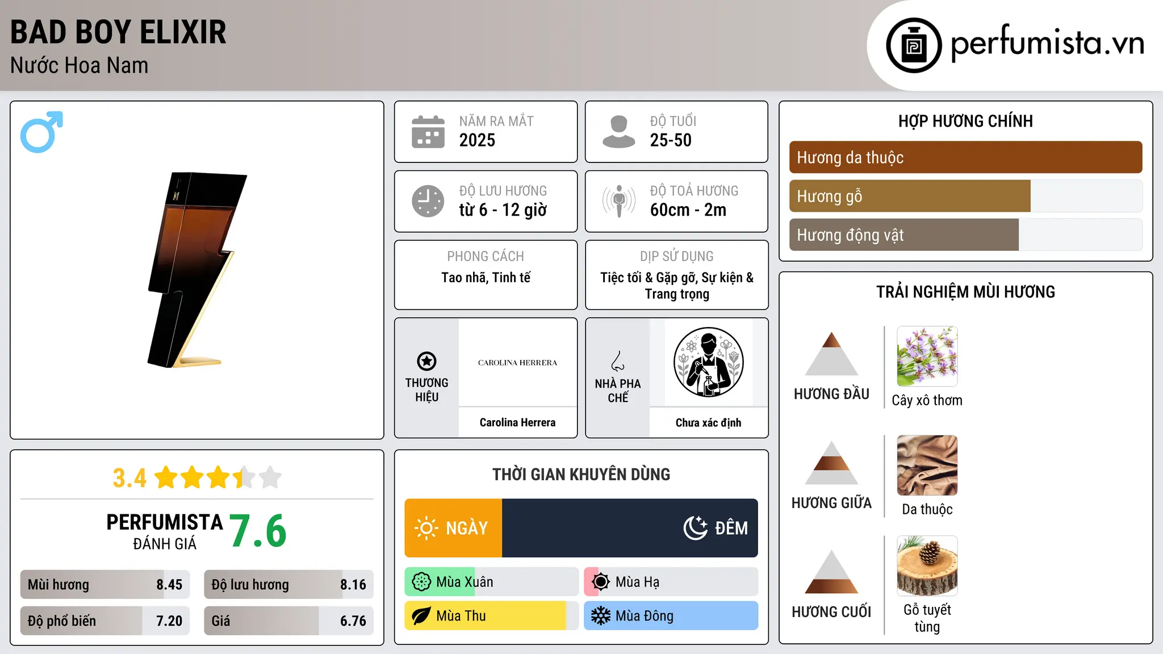Viewport: 1163px width, 654px height.
Task: Click the Hương gỗ accord bar
Action: click(x=965, y=196)
